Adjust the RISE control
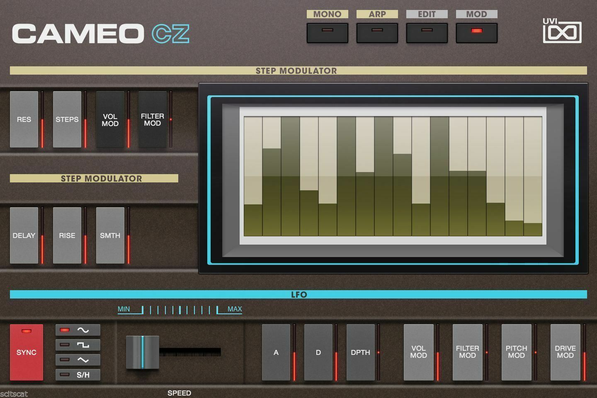This screenshot has height=398, width=597. 67,235
